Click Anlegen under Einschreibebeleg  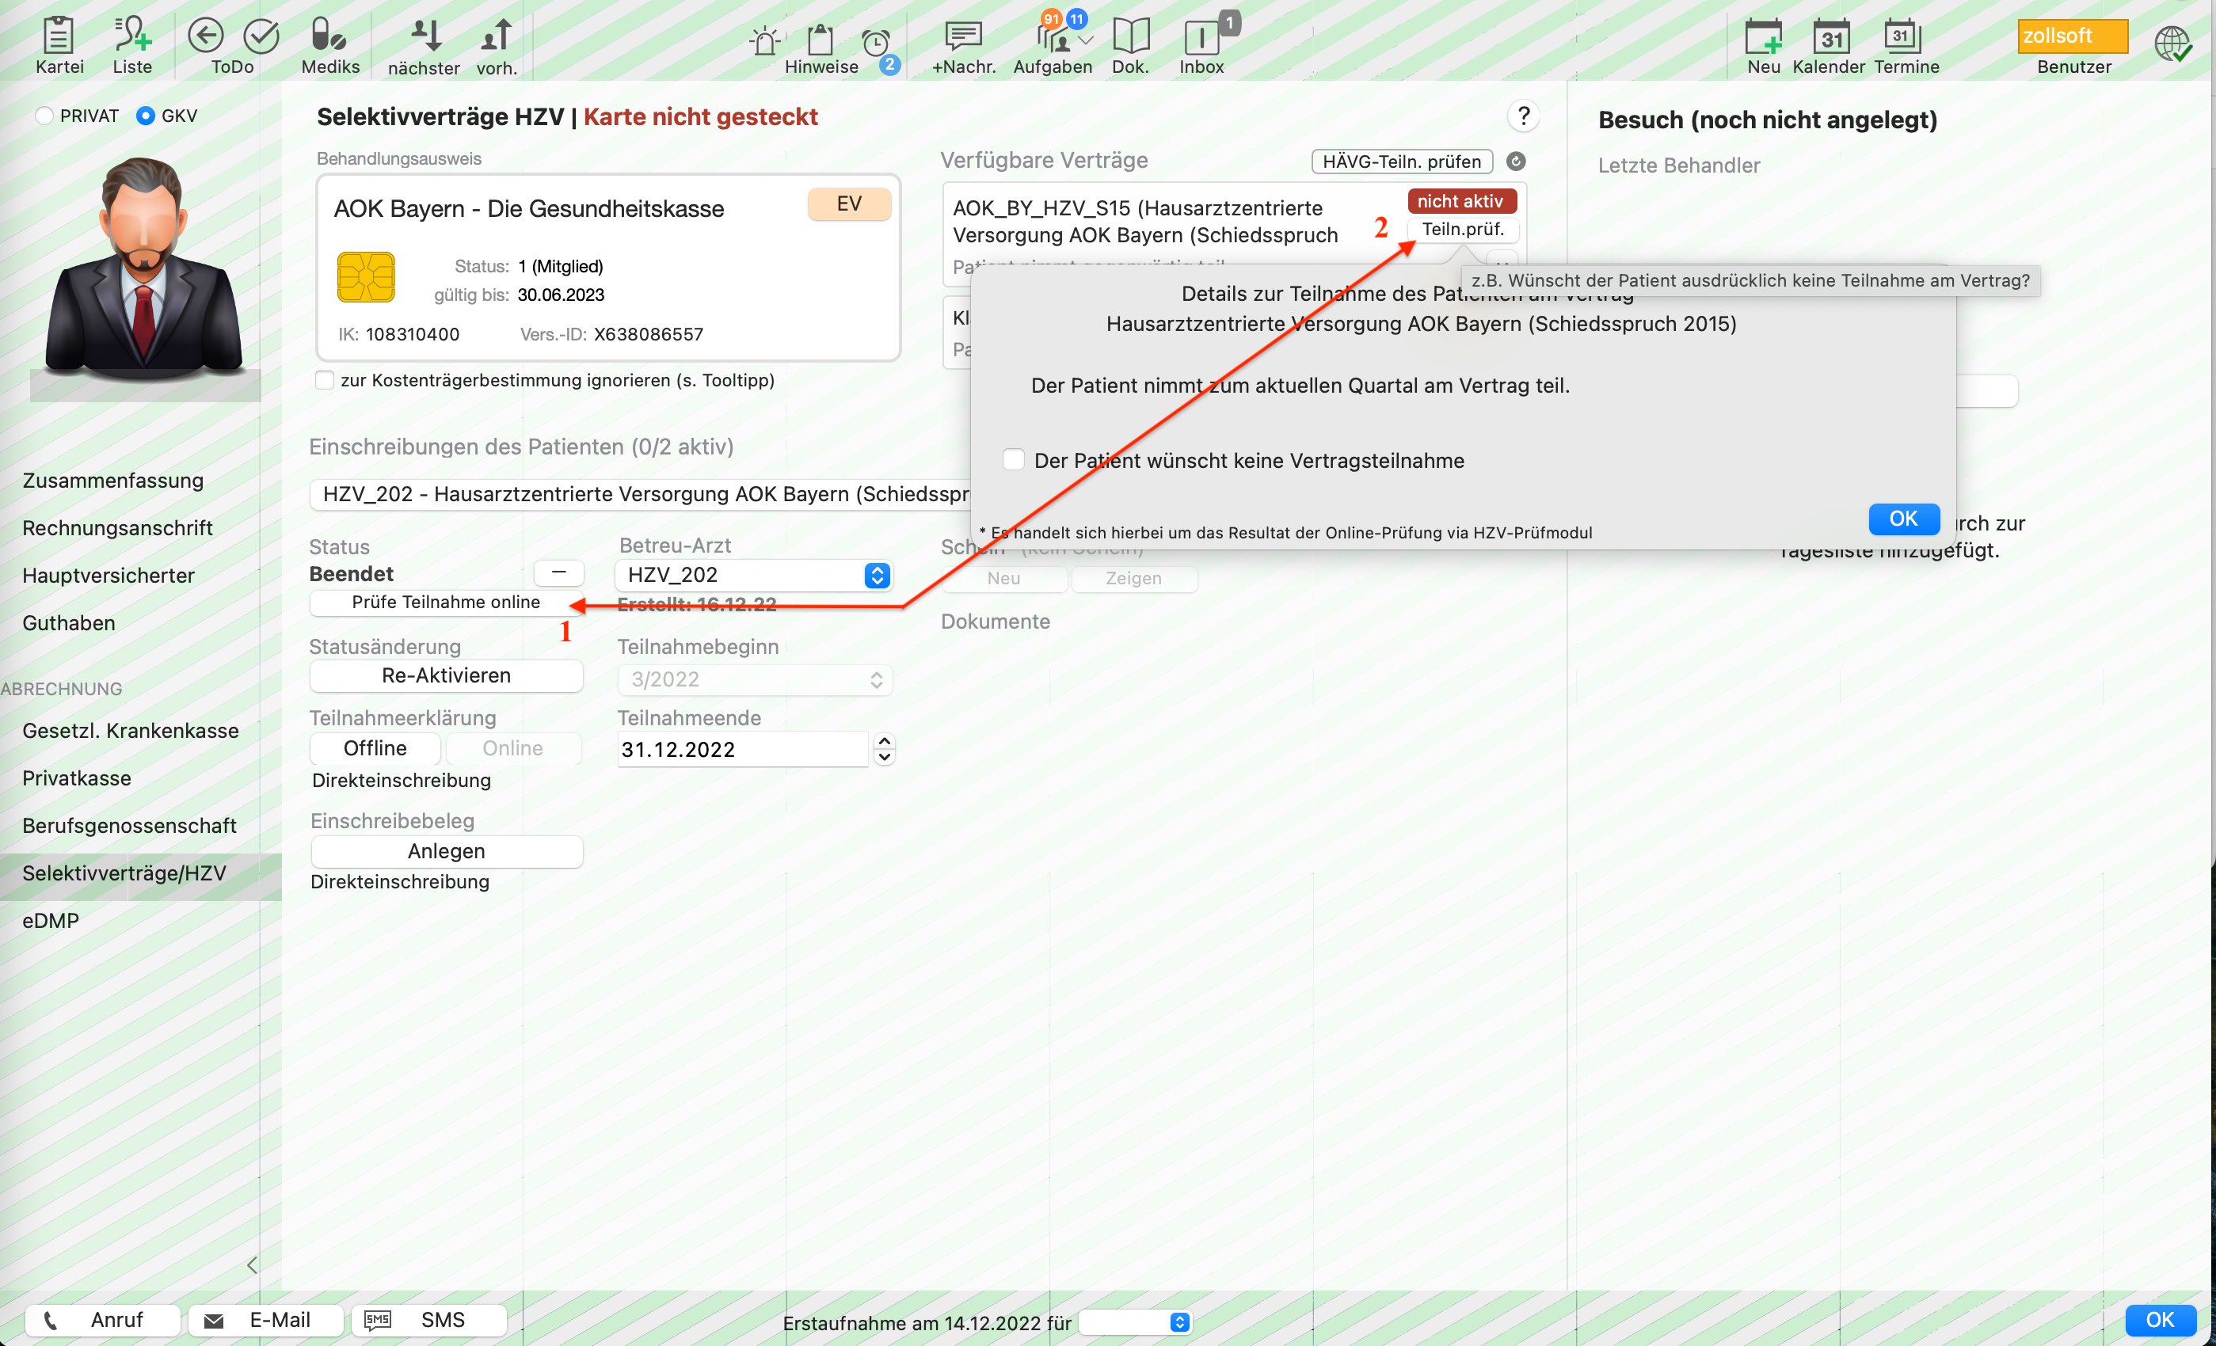coord(446,850)
